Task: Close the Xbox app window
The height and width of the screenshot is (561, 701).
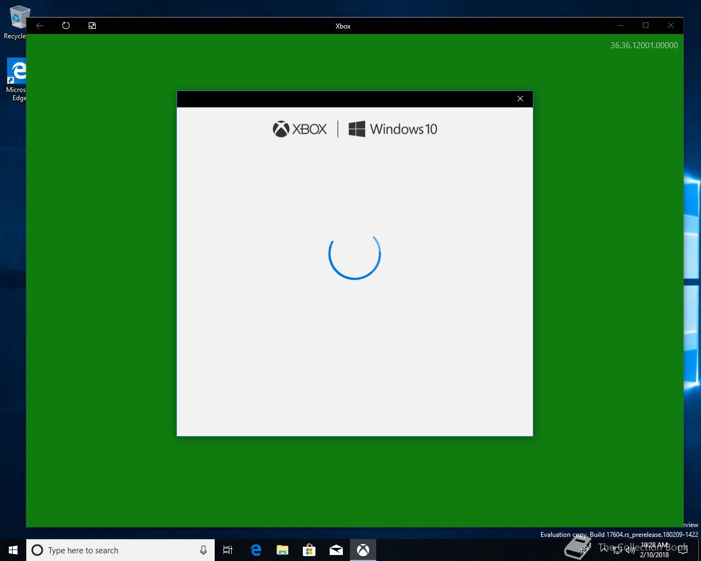Action: [671, 26]
